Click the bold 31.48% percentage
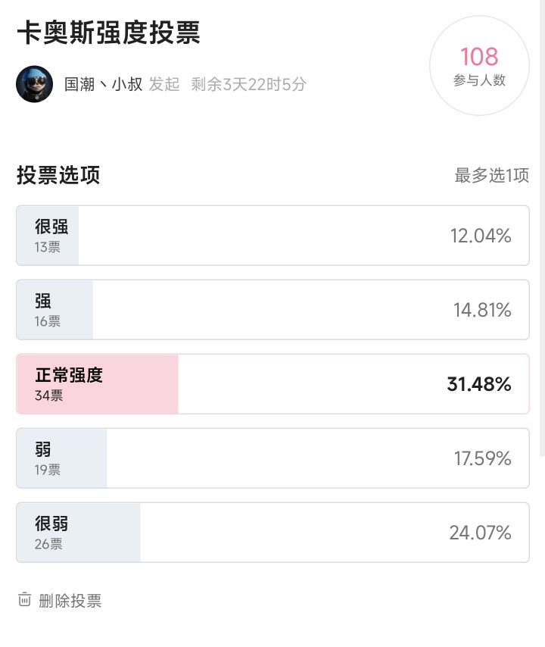The image size is (545, 647). click(479, 384)
